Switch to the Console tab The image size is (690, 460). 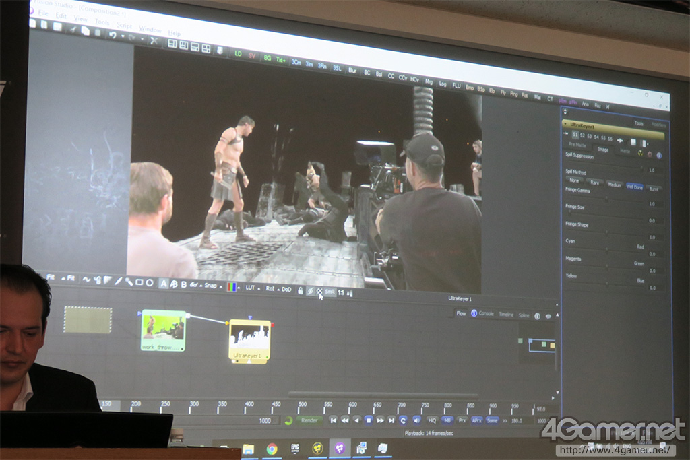pyautogui.click(x=486, y=314)
